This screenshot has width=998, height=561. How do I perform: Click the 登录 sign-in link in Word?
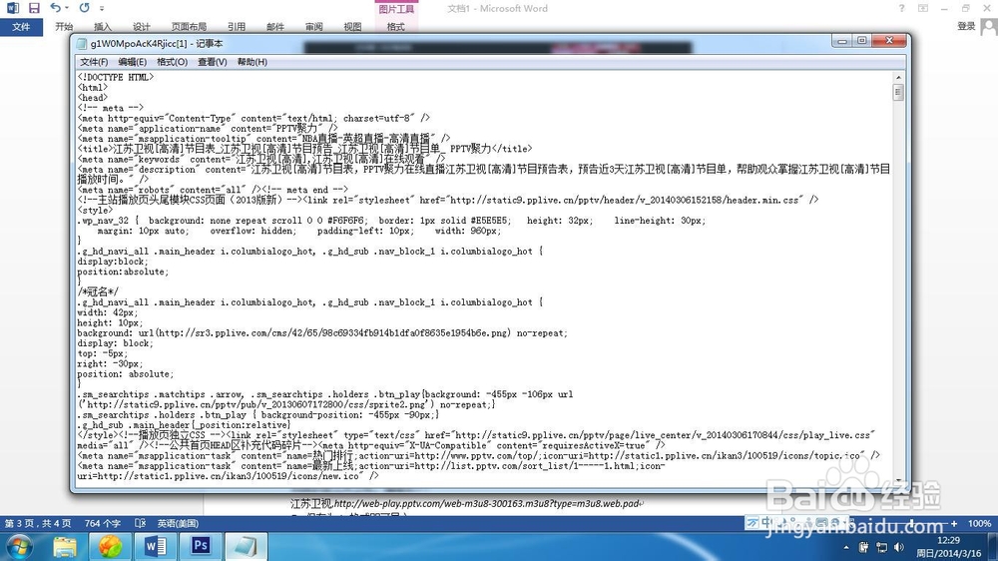pyautogui.click(x=966, y=26)
